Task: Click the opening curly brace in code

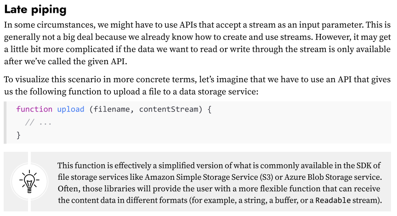Action: (209, 109)
